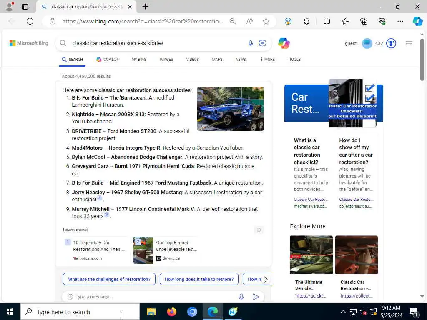Click 'How long does it take to restore?' suggestion
This screenshot has height=320, width=427.
[199, 279]
